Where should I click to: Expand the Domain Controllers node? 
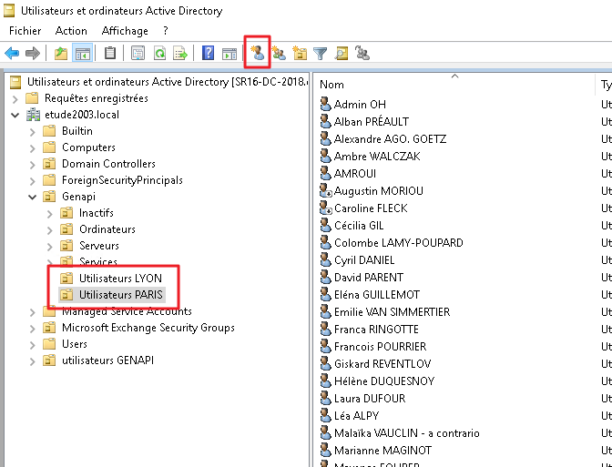(x=33, y=165)
